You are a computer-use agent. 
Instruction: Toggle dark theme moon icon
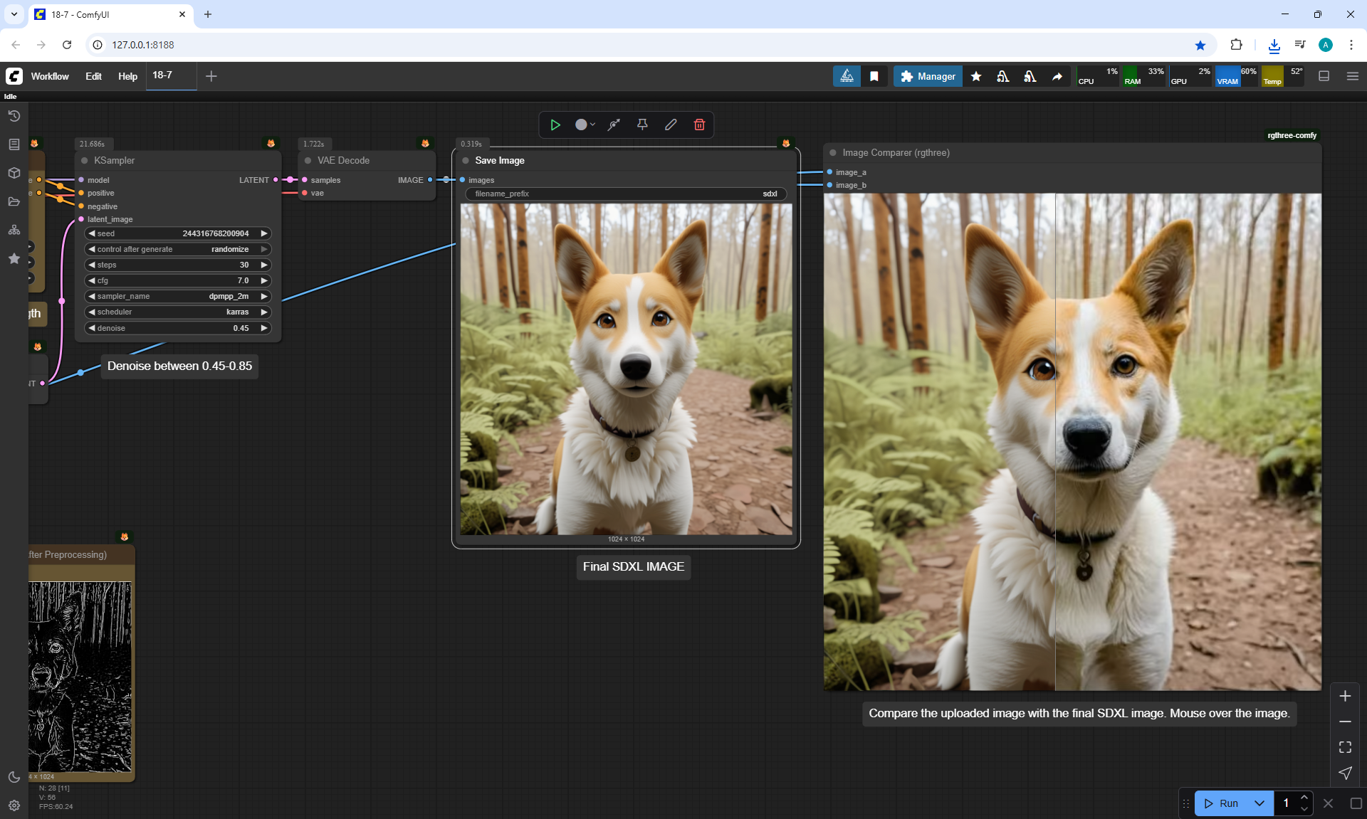(14, 777)
